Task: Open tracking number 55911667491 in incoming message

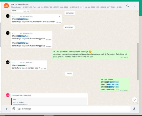Action: [24, 36]
